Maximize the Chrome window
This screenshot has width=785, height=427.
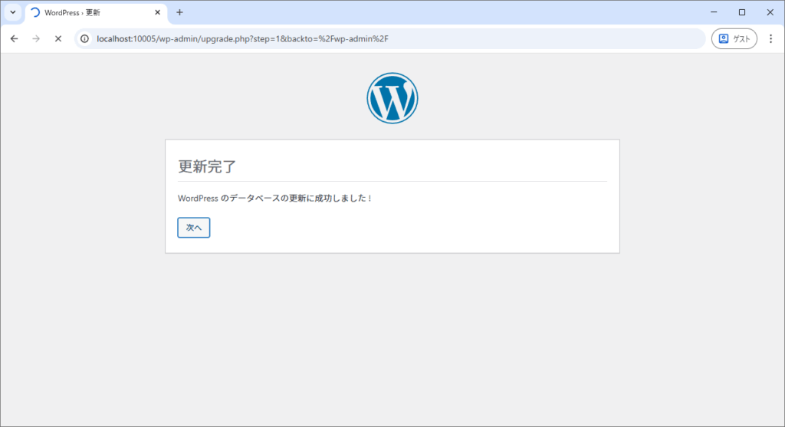pyautogui.click(x=741, y=12)
